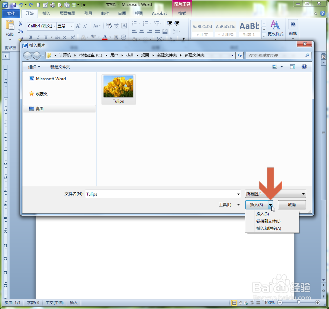Toggle Align Right paragraph

pyautogui.click(x=150, y=32)
